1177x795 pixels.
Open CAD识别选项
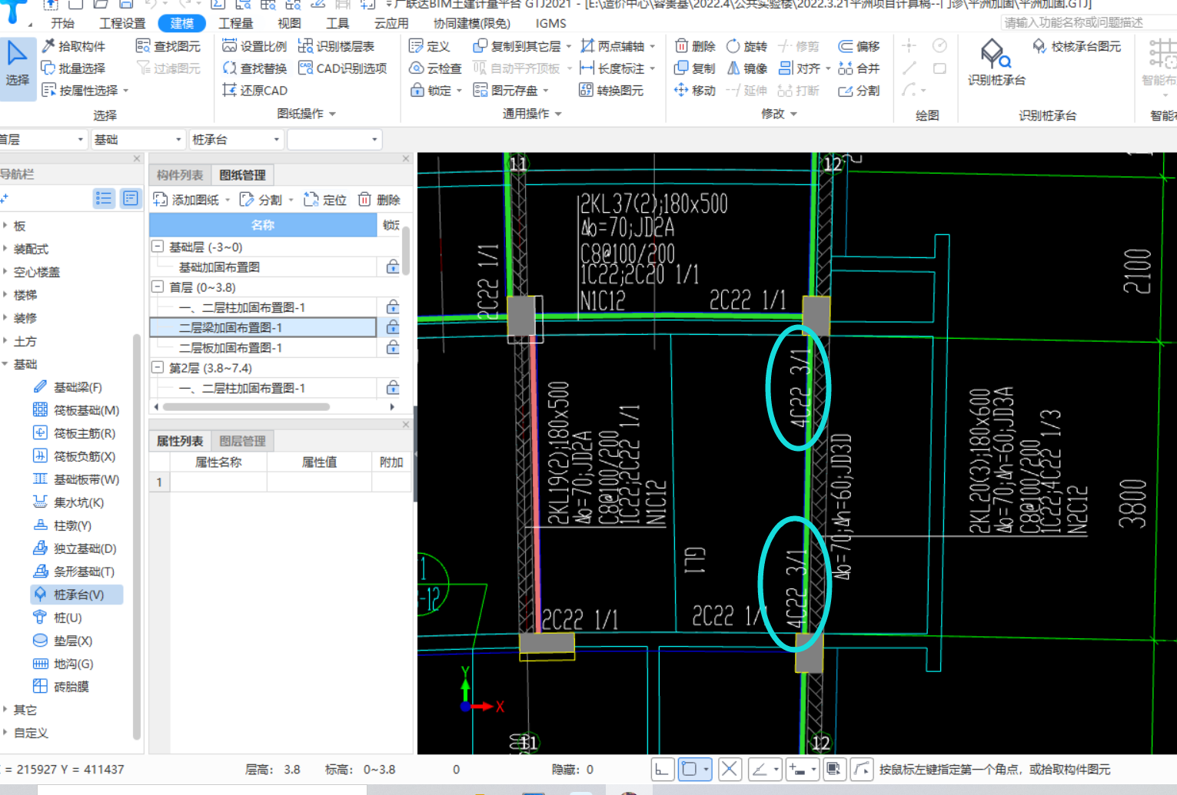click(343, 68)
